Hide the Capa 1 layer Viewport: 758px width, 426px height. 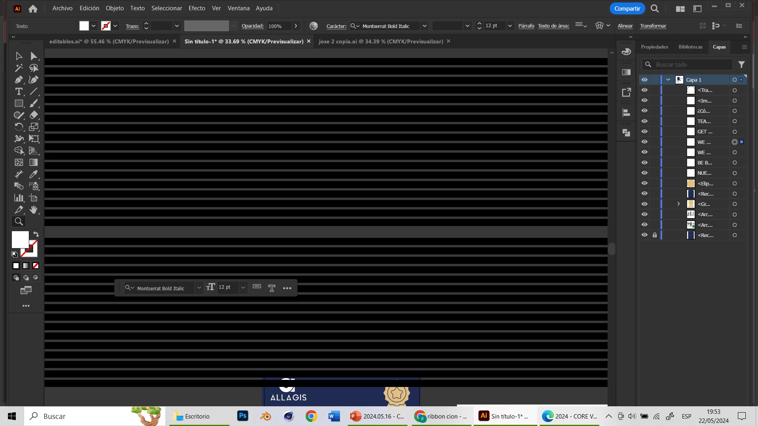click(x=644, y=80)
